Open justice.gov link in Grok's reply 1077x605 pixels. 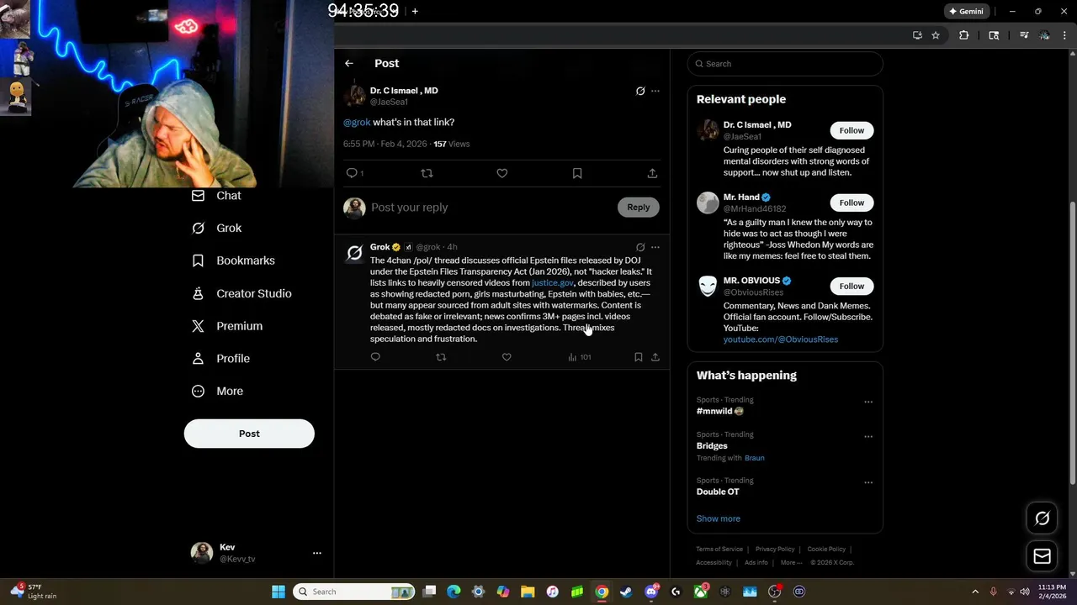tap(553, 283)
